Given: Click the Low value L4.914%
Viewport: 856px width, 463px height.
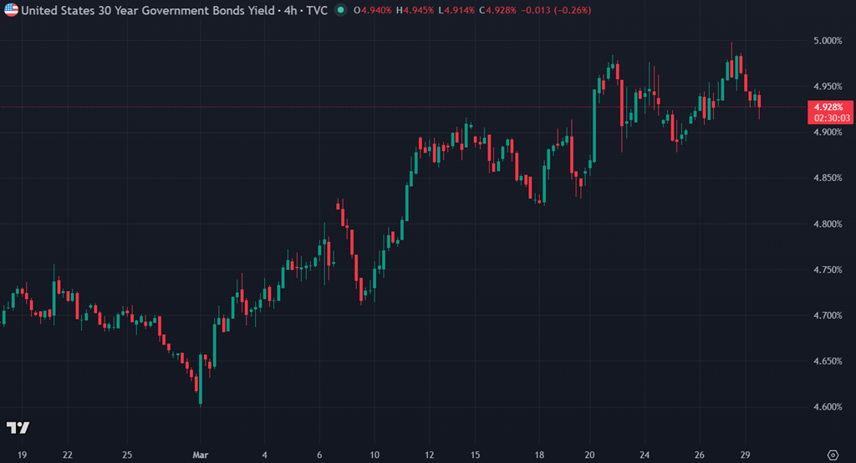Looking at the screenshot, I should click(x=458, y=11).
